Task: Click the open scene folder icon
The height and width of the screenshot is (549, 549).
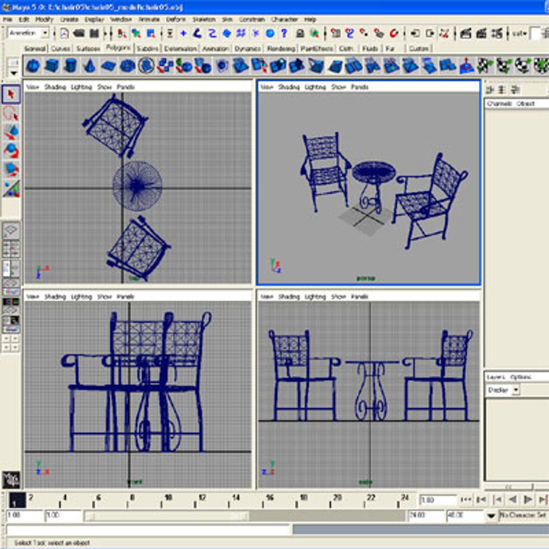Action: point(79,33)
